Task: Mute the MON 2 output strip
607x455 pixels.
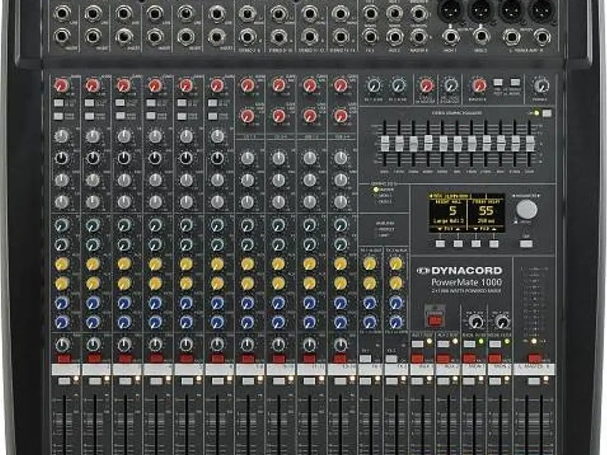Action: [x=495, y=359]
